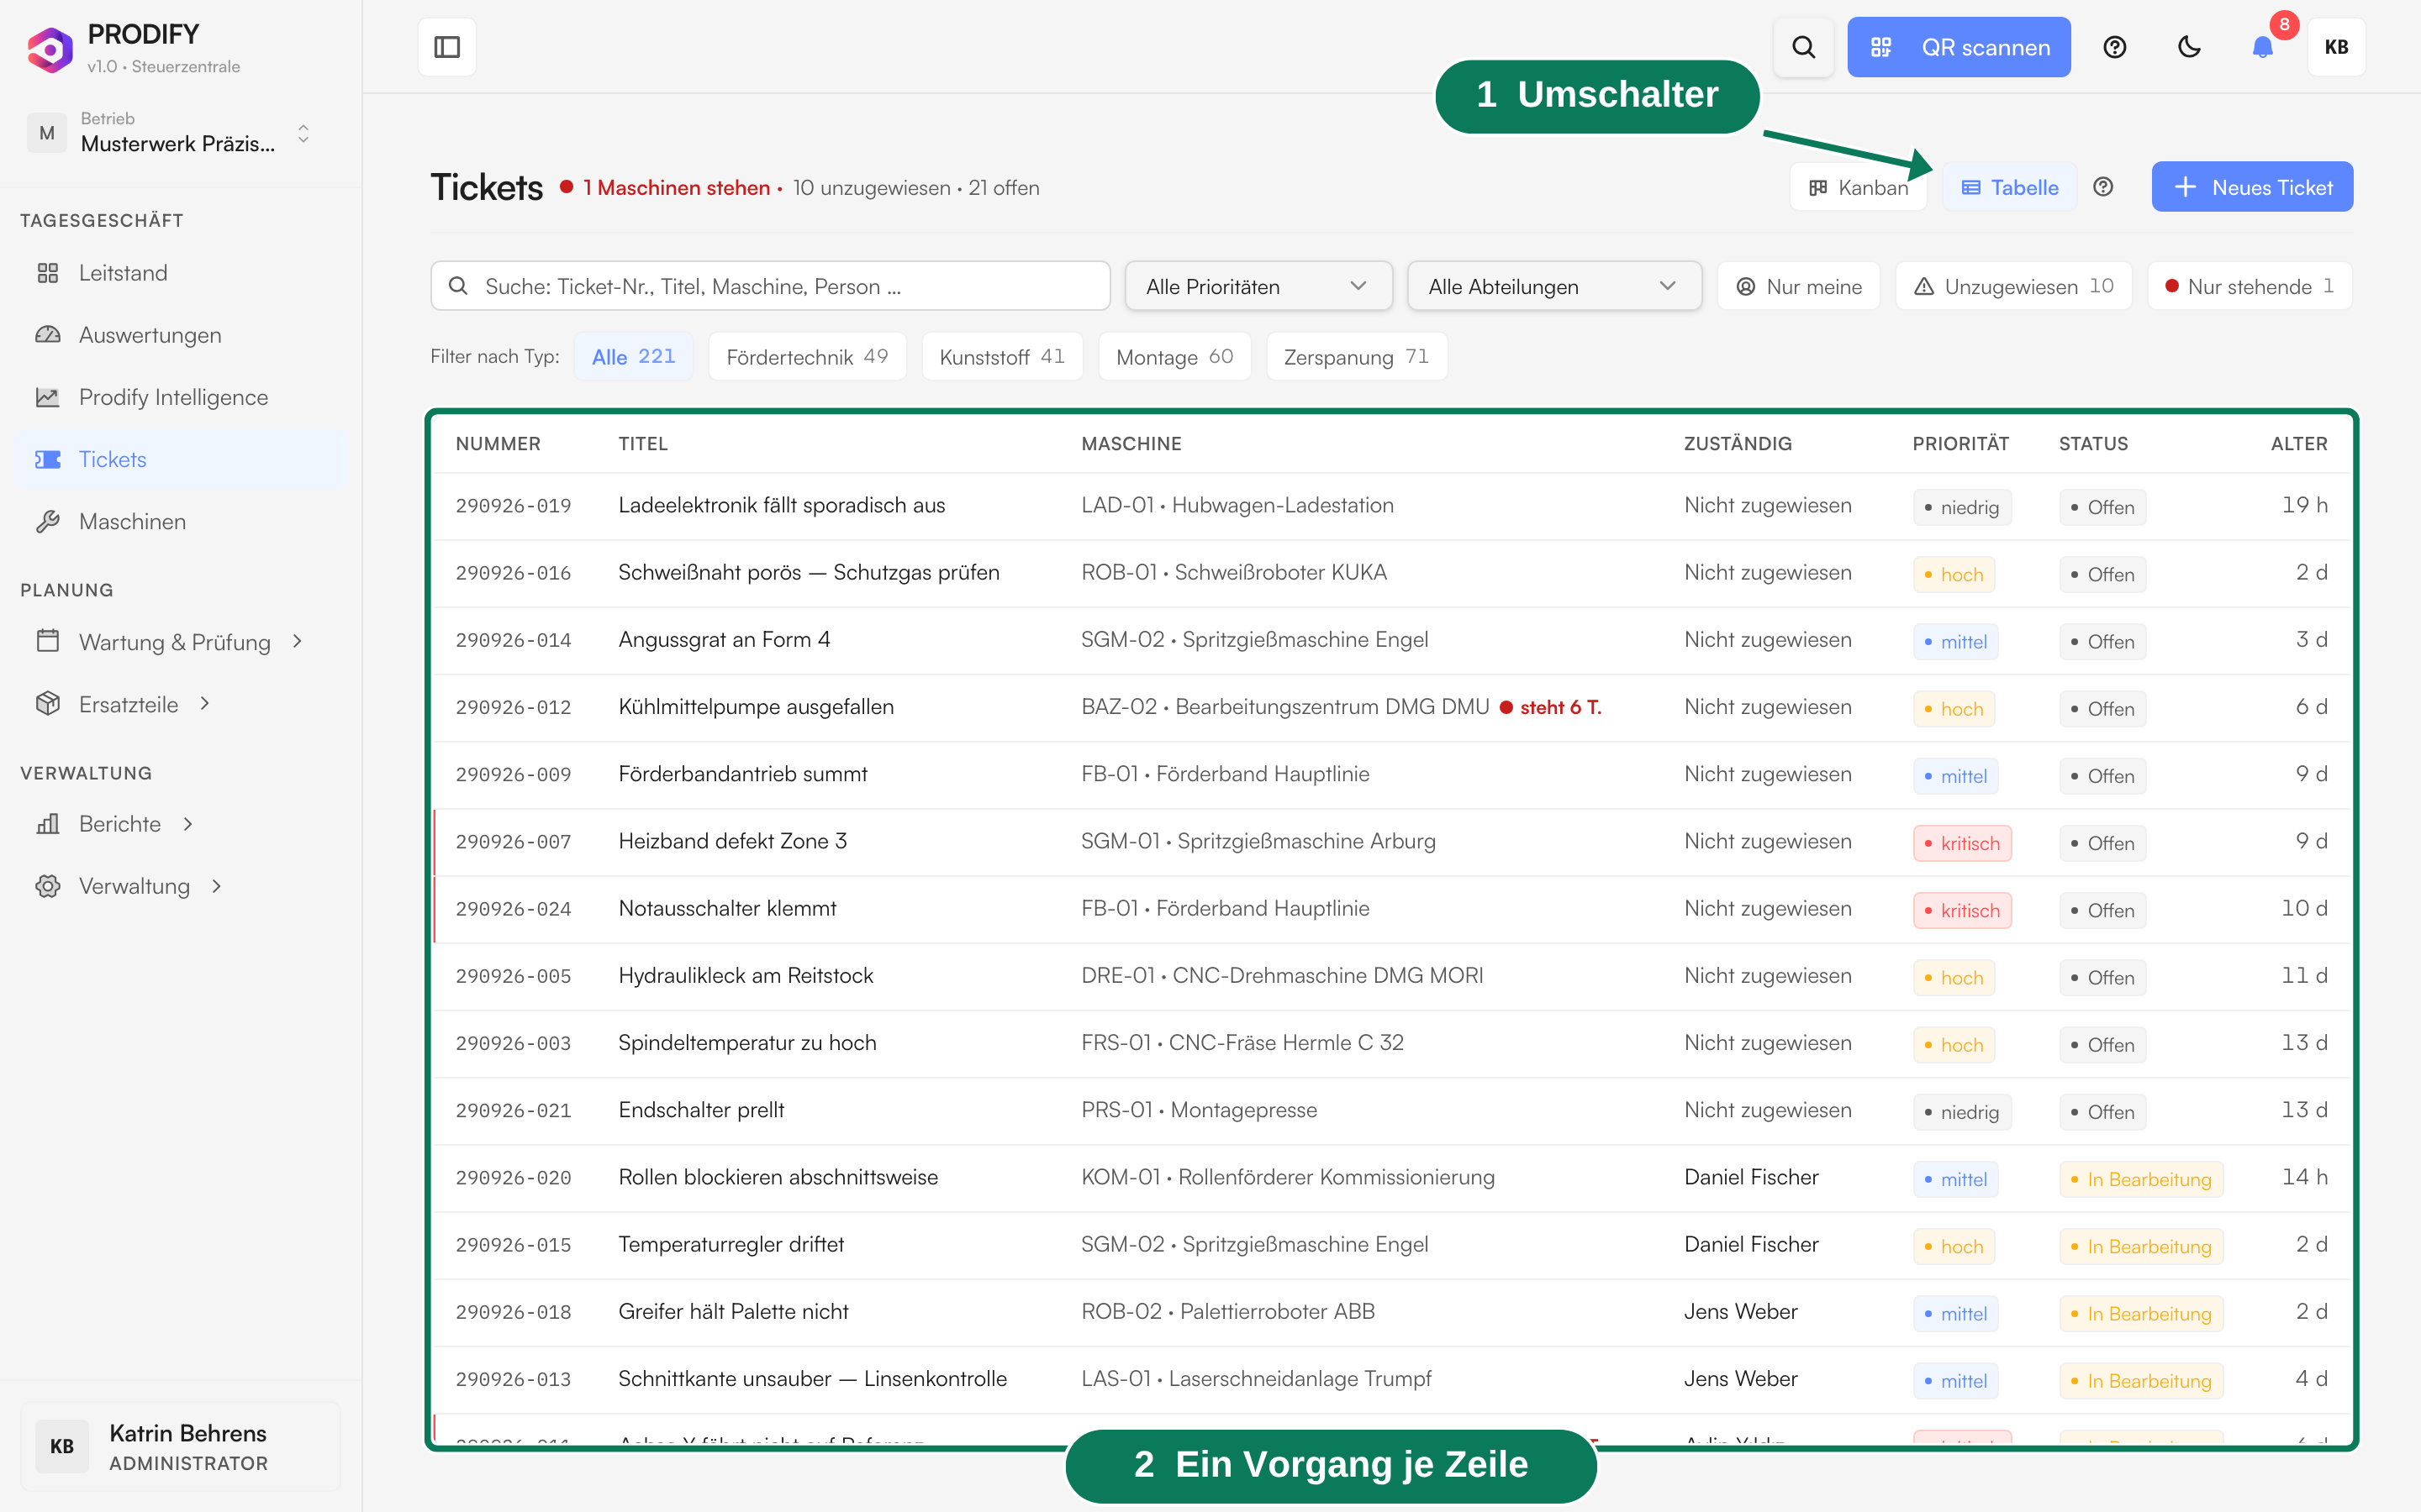Open Prodify Intelligence page
This screenshot has height=1512, width=2421.
[180, 397]
